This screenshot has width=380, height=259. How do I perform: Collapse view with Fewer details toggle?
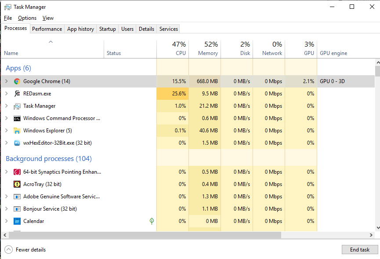coord(25,249)
